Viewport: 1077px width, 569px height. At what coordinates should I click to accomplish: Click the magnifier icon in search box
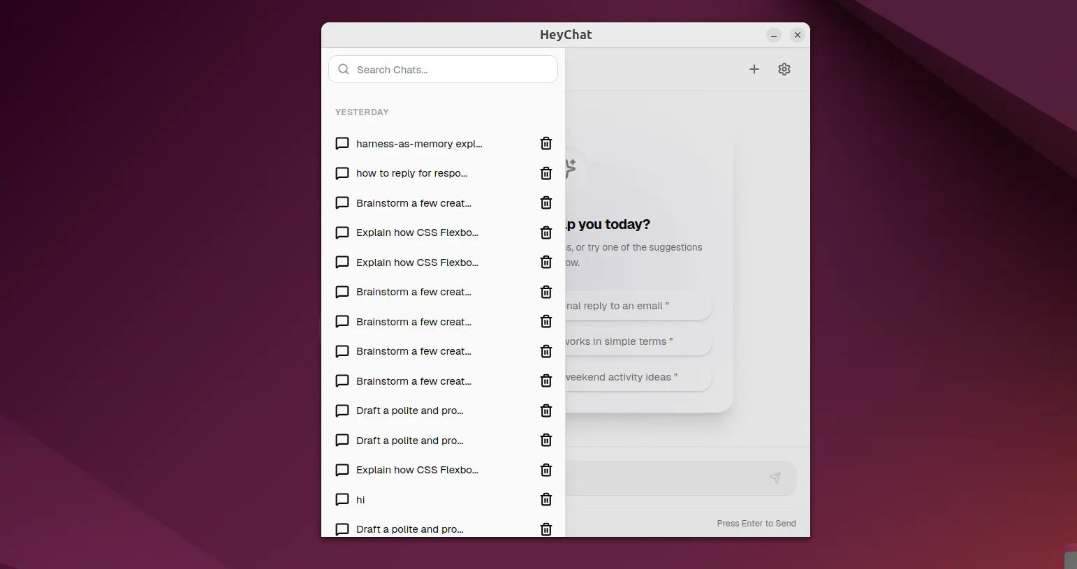344,69
